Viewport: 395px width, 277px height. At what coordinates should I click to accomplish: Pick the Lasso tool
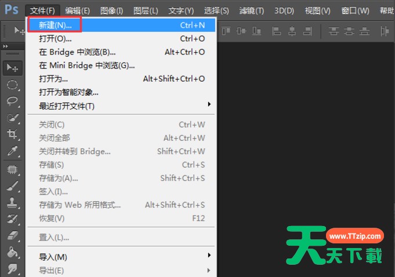pos(12,101)
